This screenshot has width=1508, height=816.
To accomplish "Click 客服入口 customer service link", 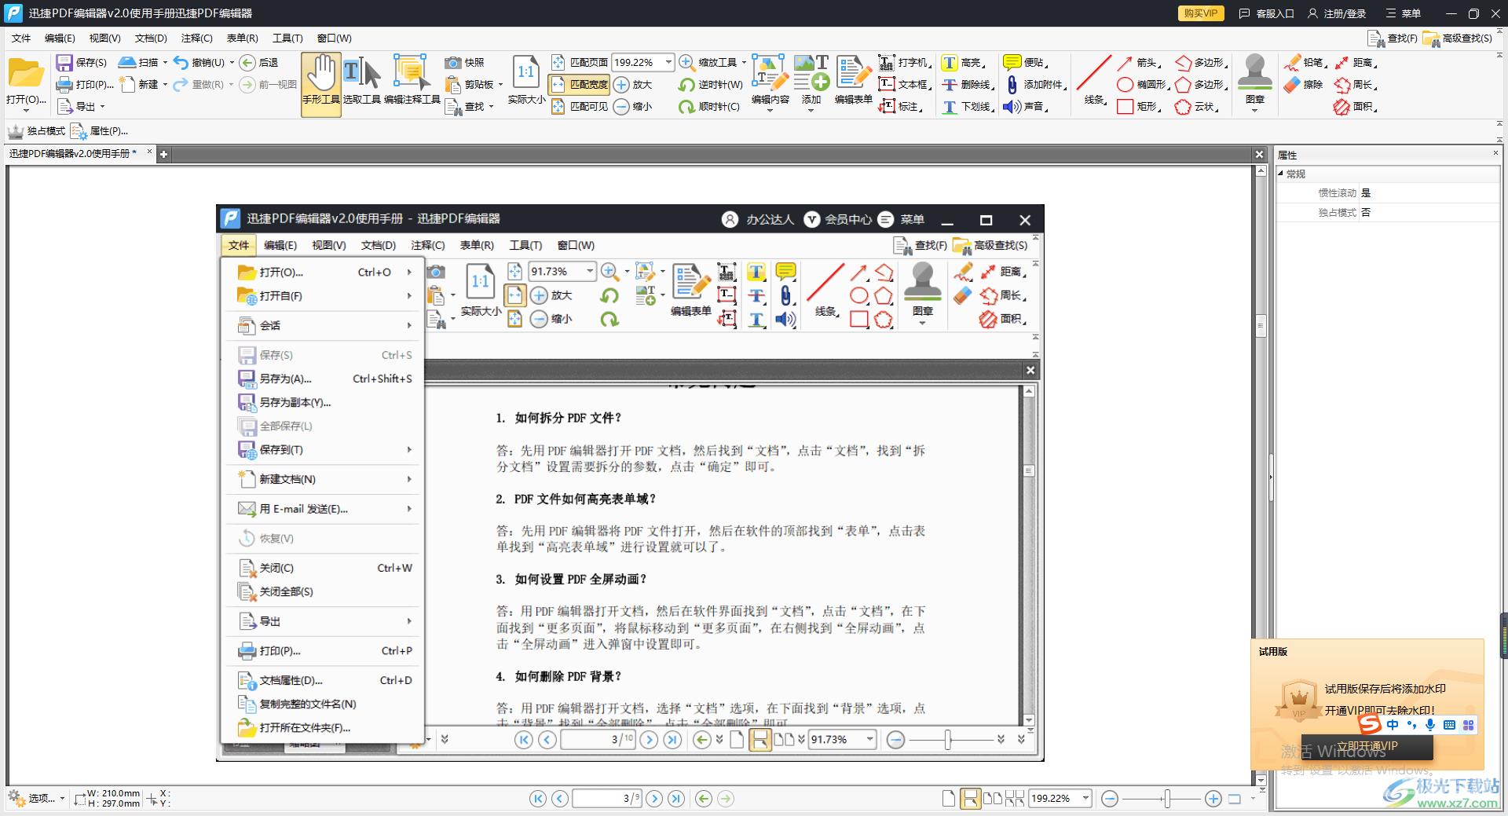I will tap(1267, 13).
